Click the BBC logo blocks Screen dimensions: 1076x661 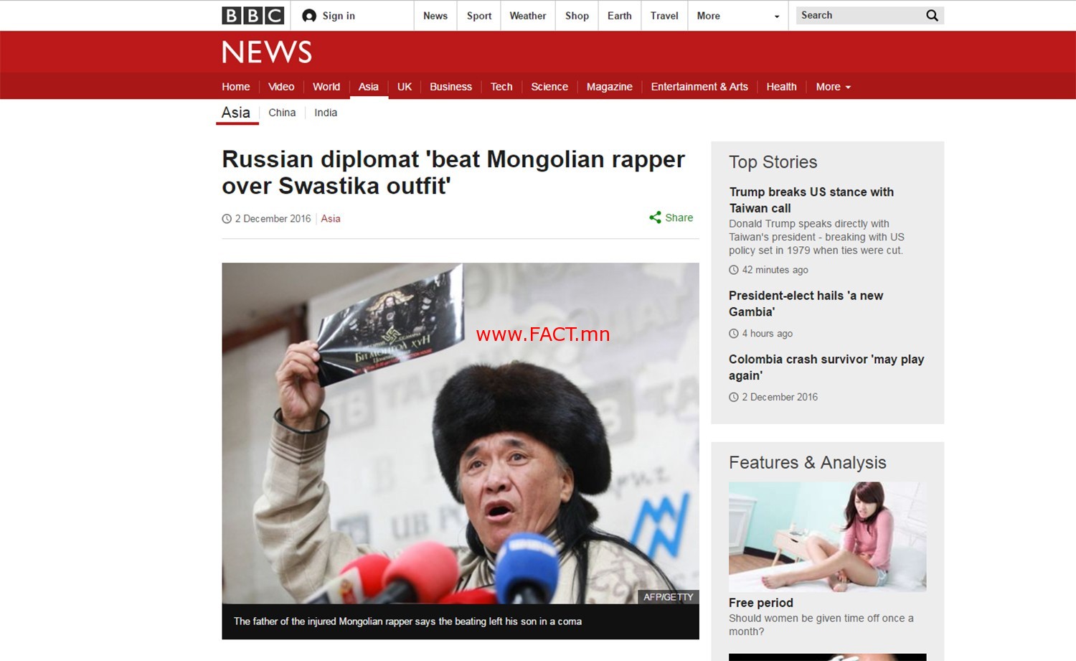point(253,16)
